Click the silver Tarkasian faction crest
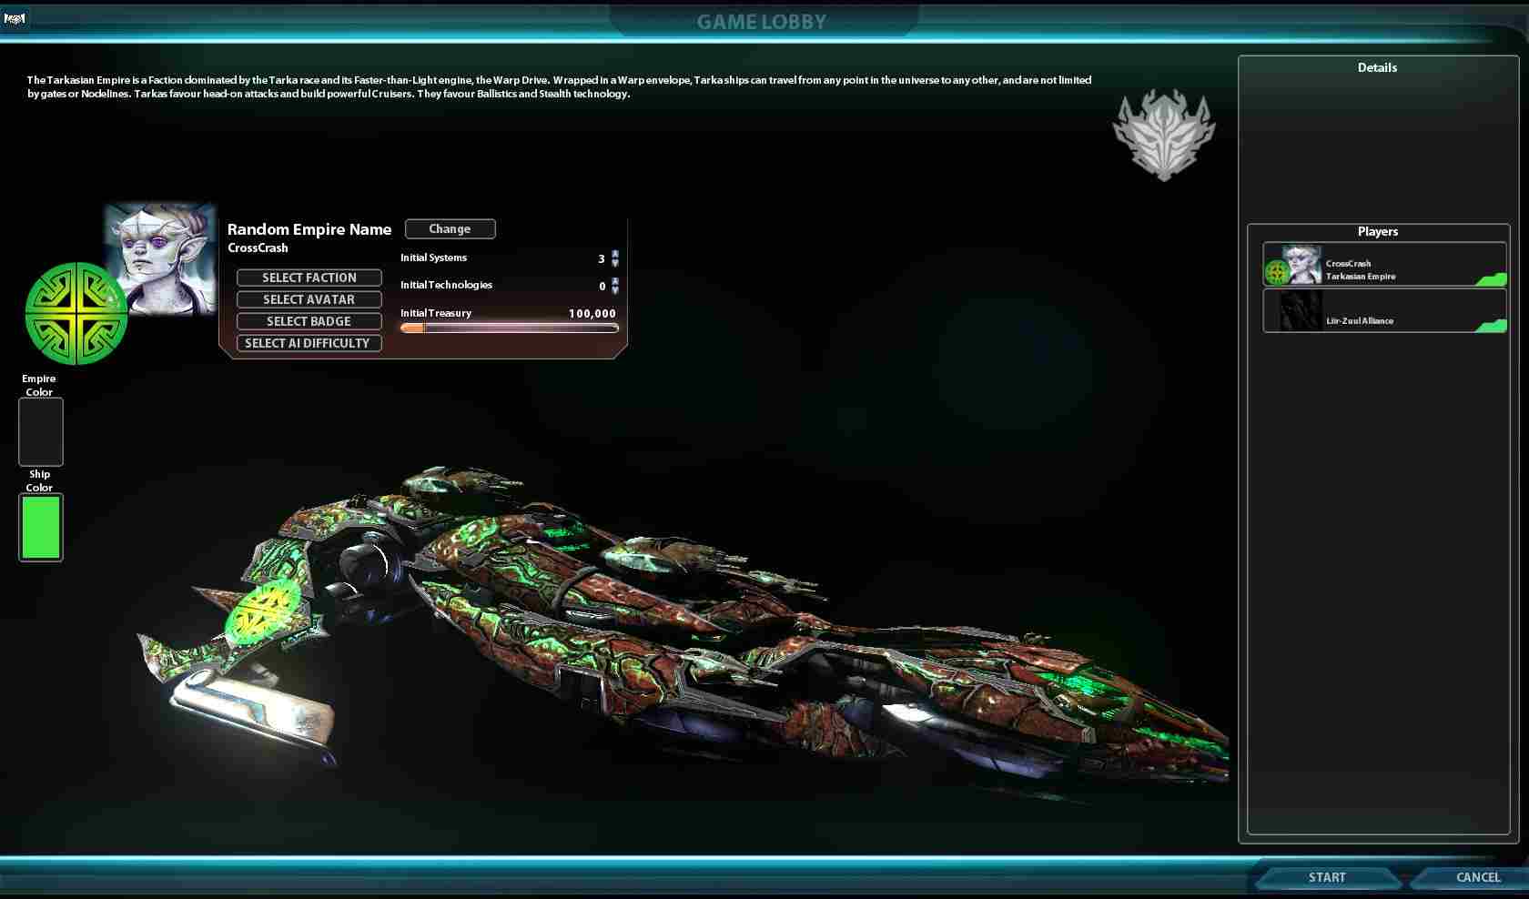This screenshot has height=899, width=1529. pyautogui.click(x=1164, y=135)
